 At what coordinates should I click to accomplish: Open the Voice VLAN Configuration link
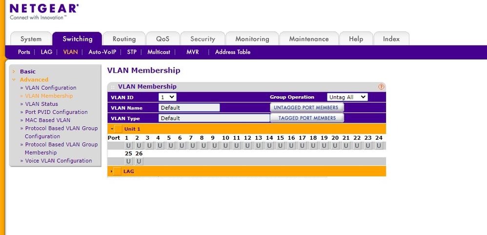coord(58,161)
